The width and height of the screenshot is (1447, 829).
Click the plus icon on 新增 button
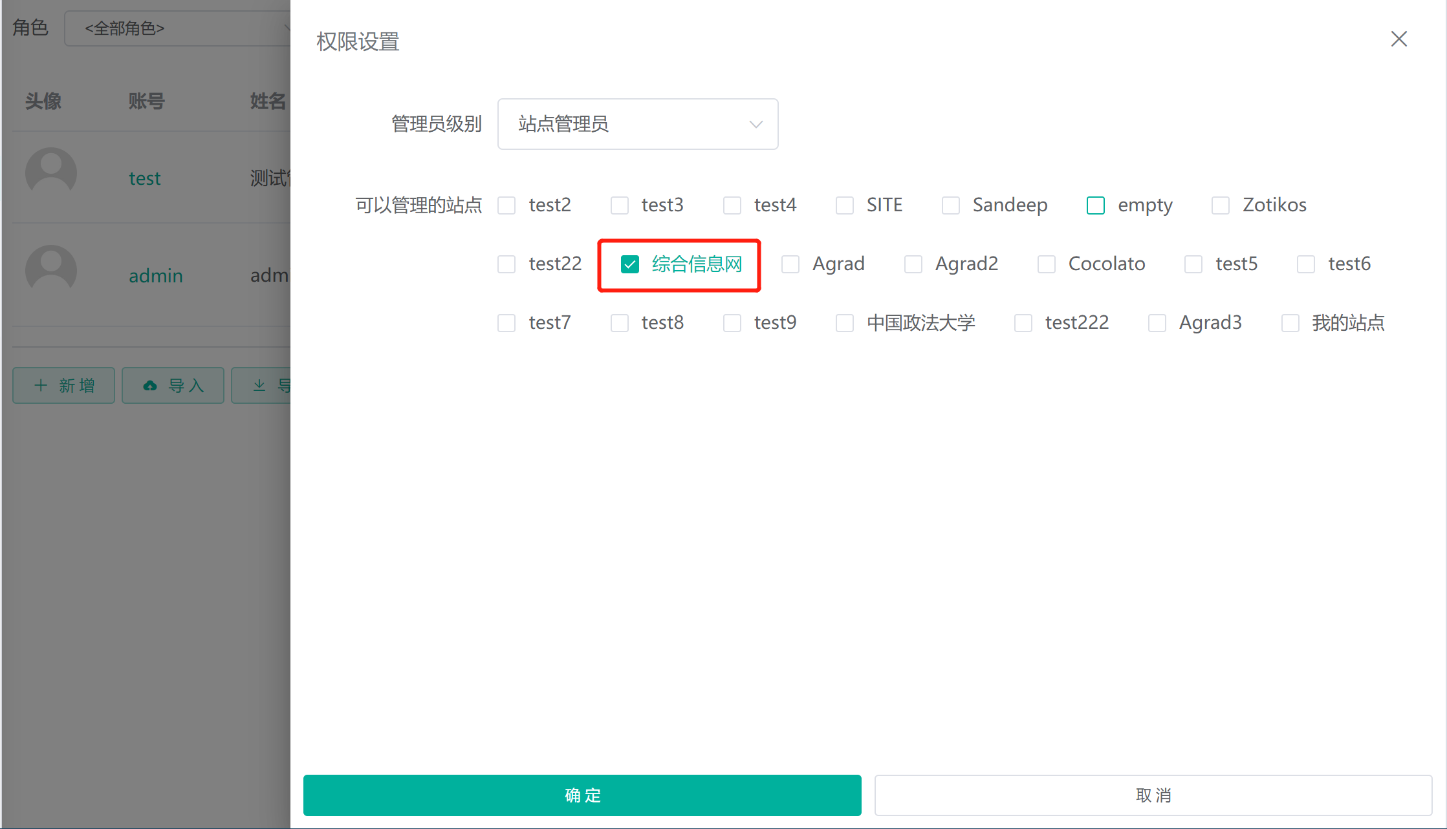40,385
